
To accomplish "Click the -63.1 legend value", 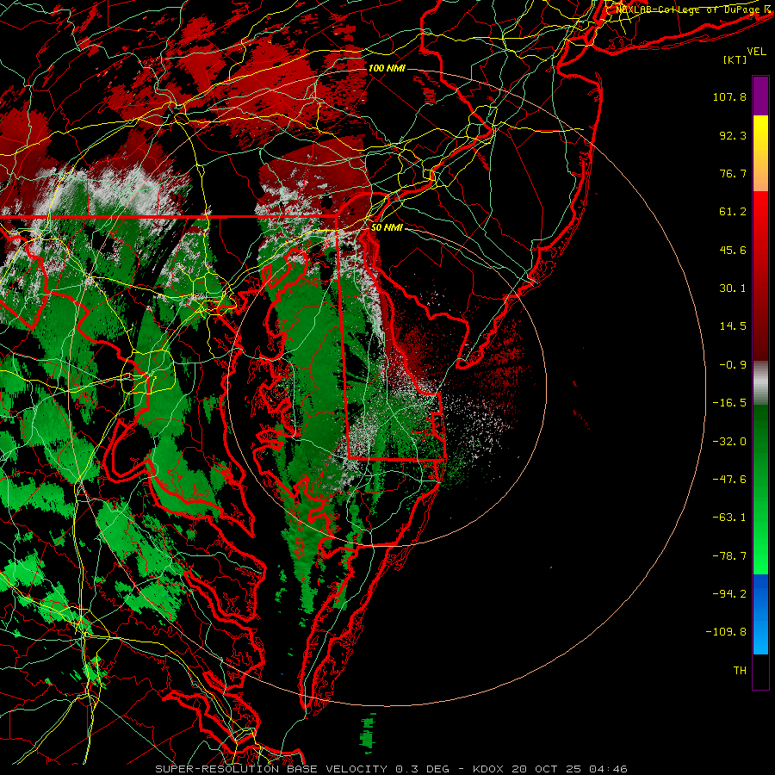I will coord(729,518).
